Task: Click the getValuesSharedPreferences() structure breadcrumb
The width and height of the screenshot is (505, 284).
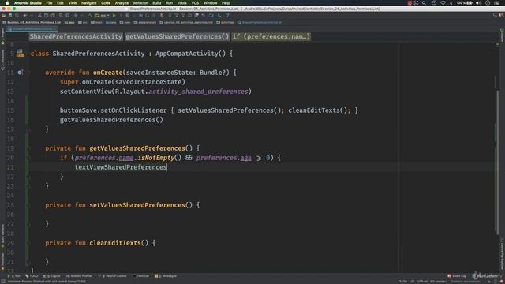Action: tap(177, 36)
